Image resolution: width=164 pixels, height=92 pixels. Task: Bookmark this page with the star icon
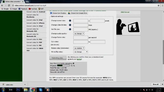(159, 6)
